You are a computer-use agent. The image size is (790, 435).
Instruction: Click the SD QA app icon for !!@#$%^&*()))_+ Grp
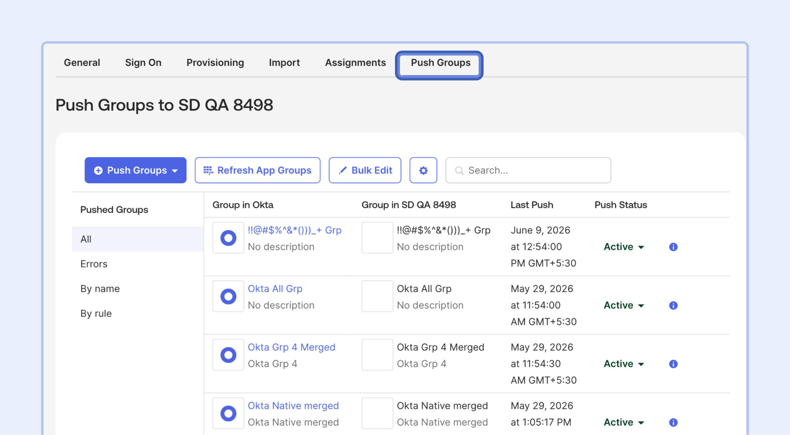click(x=377, y=238)
